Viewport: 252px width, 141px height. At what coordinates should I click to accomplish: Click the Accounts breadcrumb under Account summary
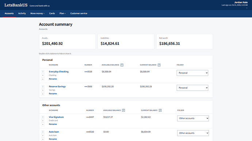pyautogui.click(x=43, y=29)
